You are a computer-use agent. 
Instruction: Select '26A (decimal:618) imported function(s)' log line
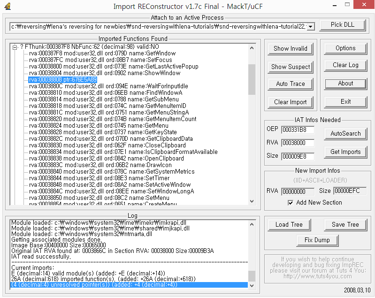(x=103, y=279)
